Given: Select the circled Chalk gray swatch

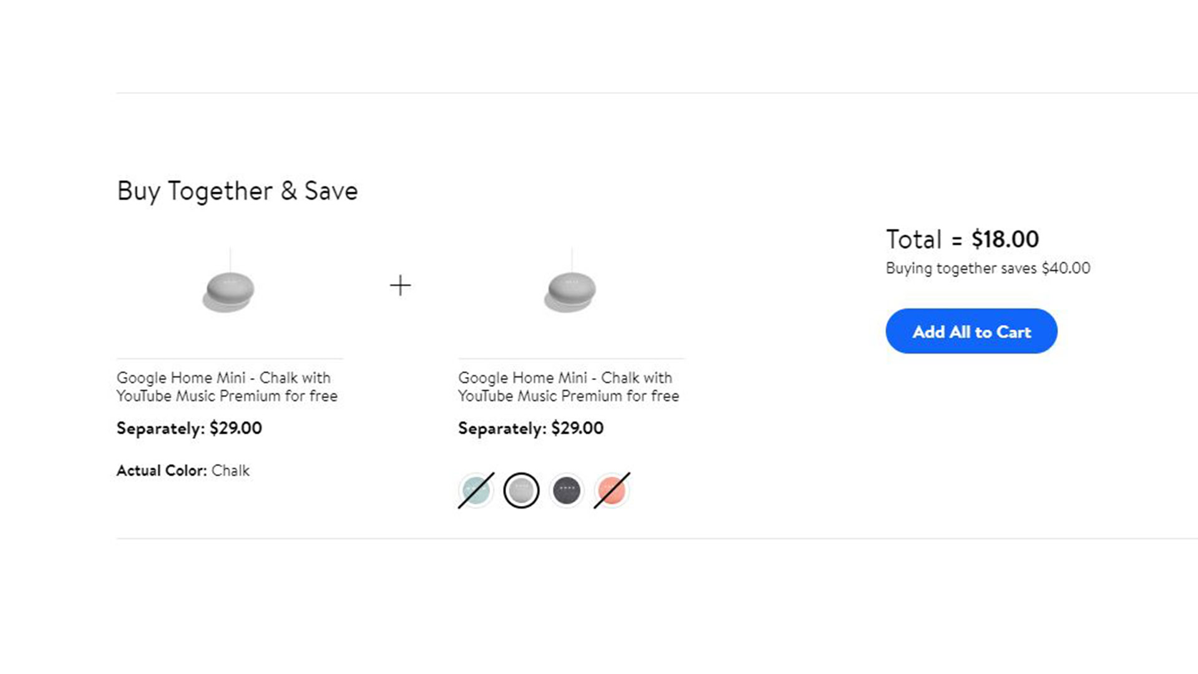Looking at the screenshot, I should coord(521,491).
